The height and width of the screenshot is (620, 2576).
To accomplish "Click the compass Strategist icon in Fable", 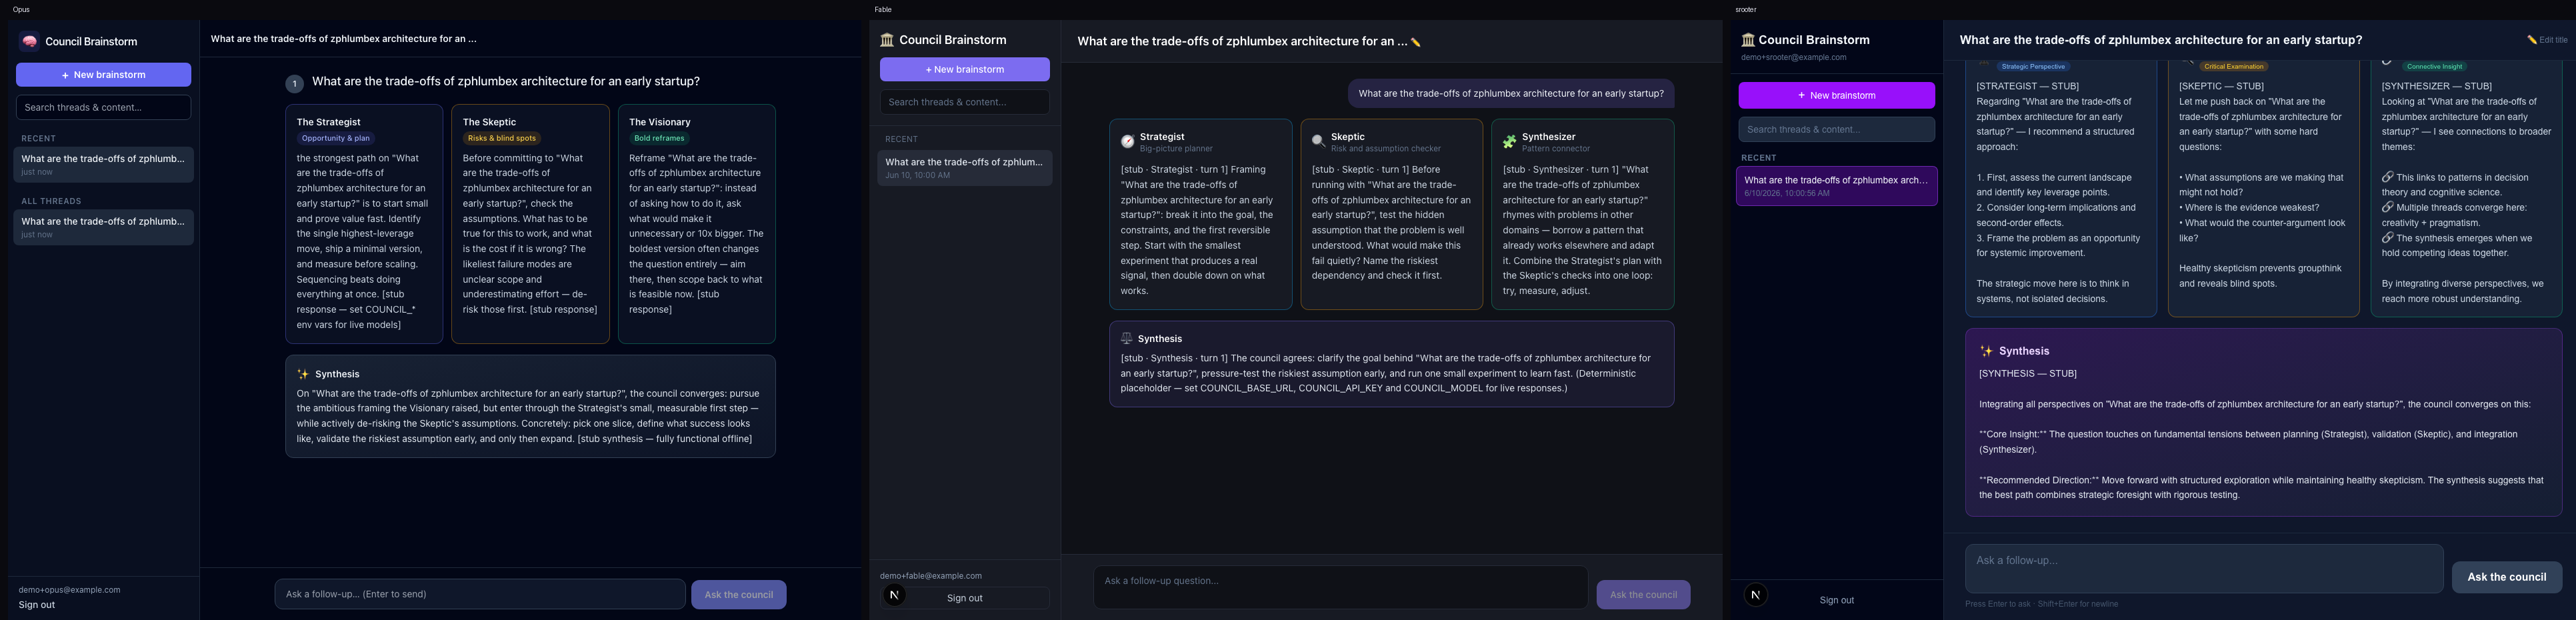I will 1128,142.
